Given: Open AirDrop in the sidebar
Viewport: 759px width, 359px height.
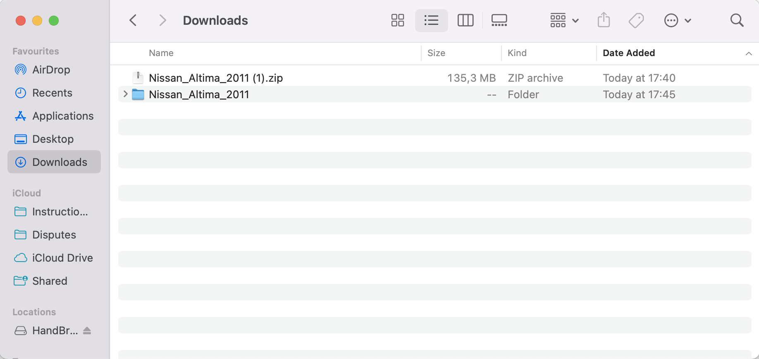Looking at the screenshot, I should pyautogui.click(x=54, y=70).
